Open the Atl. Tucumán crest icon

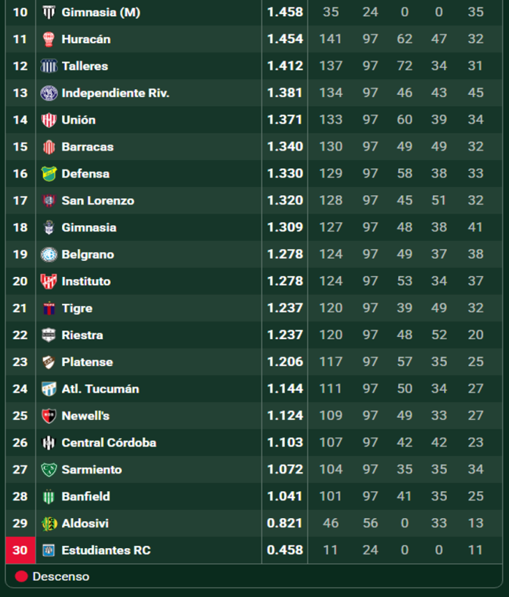[x=49, y=389]
